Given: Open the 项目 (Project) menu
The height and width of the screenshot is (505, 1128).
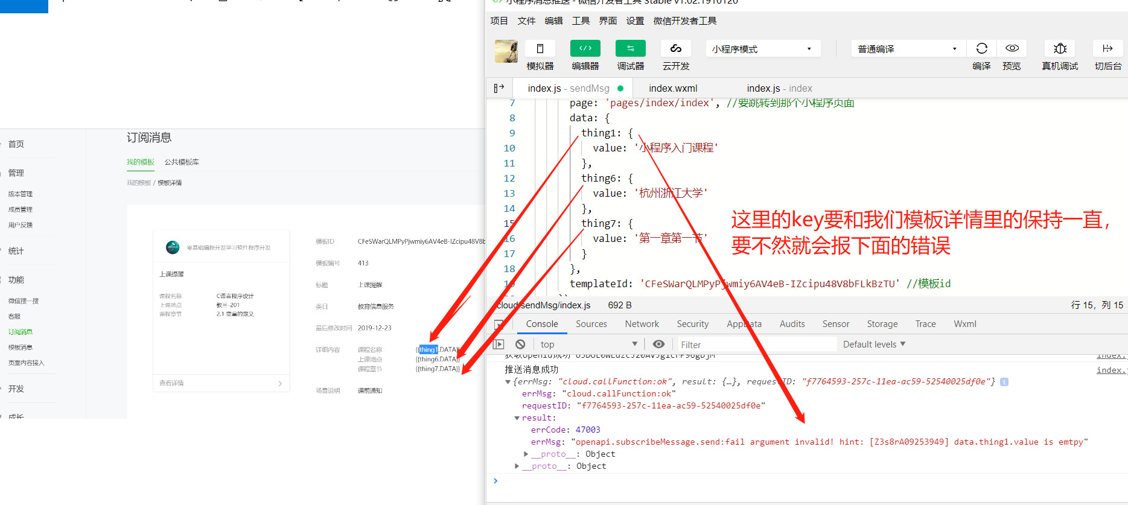Looking at the screenshot, I should (499, 21).
